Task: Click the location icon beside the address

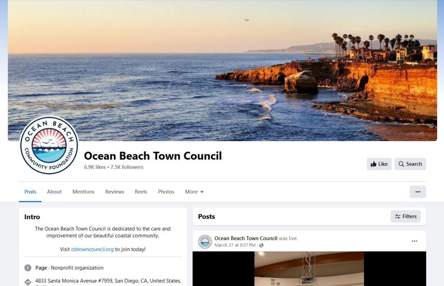Action: pos(28,282)
